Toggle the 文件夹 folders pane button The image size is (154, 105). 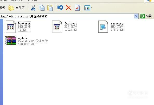17,8
